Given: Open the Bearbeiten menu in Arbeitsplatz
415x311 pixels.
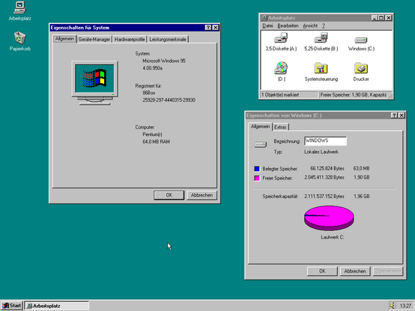Looking at the screenshot, I should (x=288, y=25).
